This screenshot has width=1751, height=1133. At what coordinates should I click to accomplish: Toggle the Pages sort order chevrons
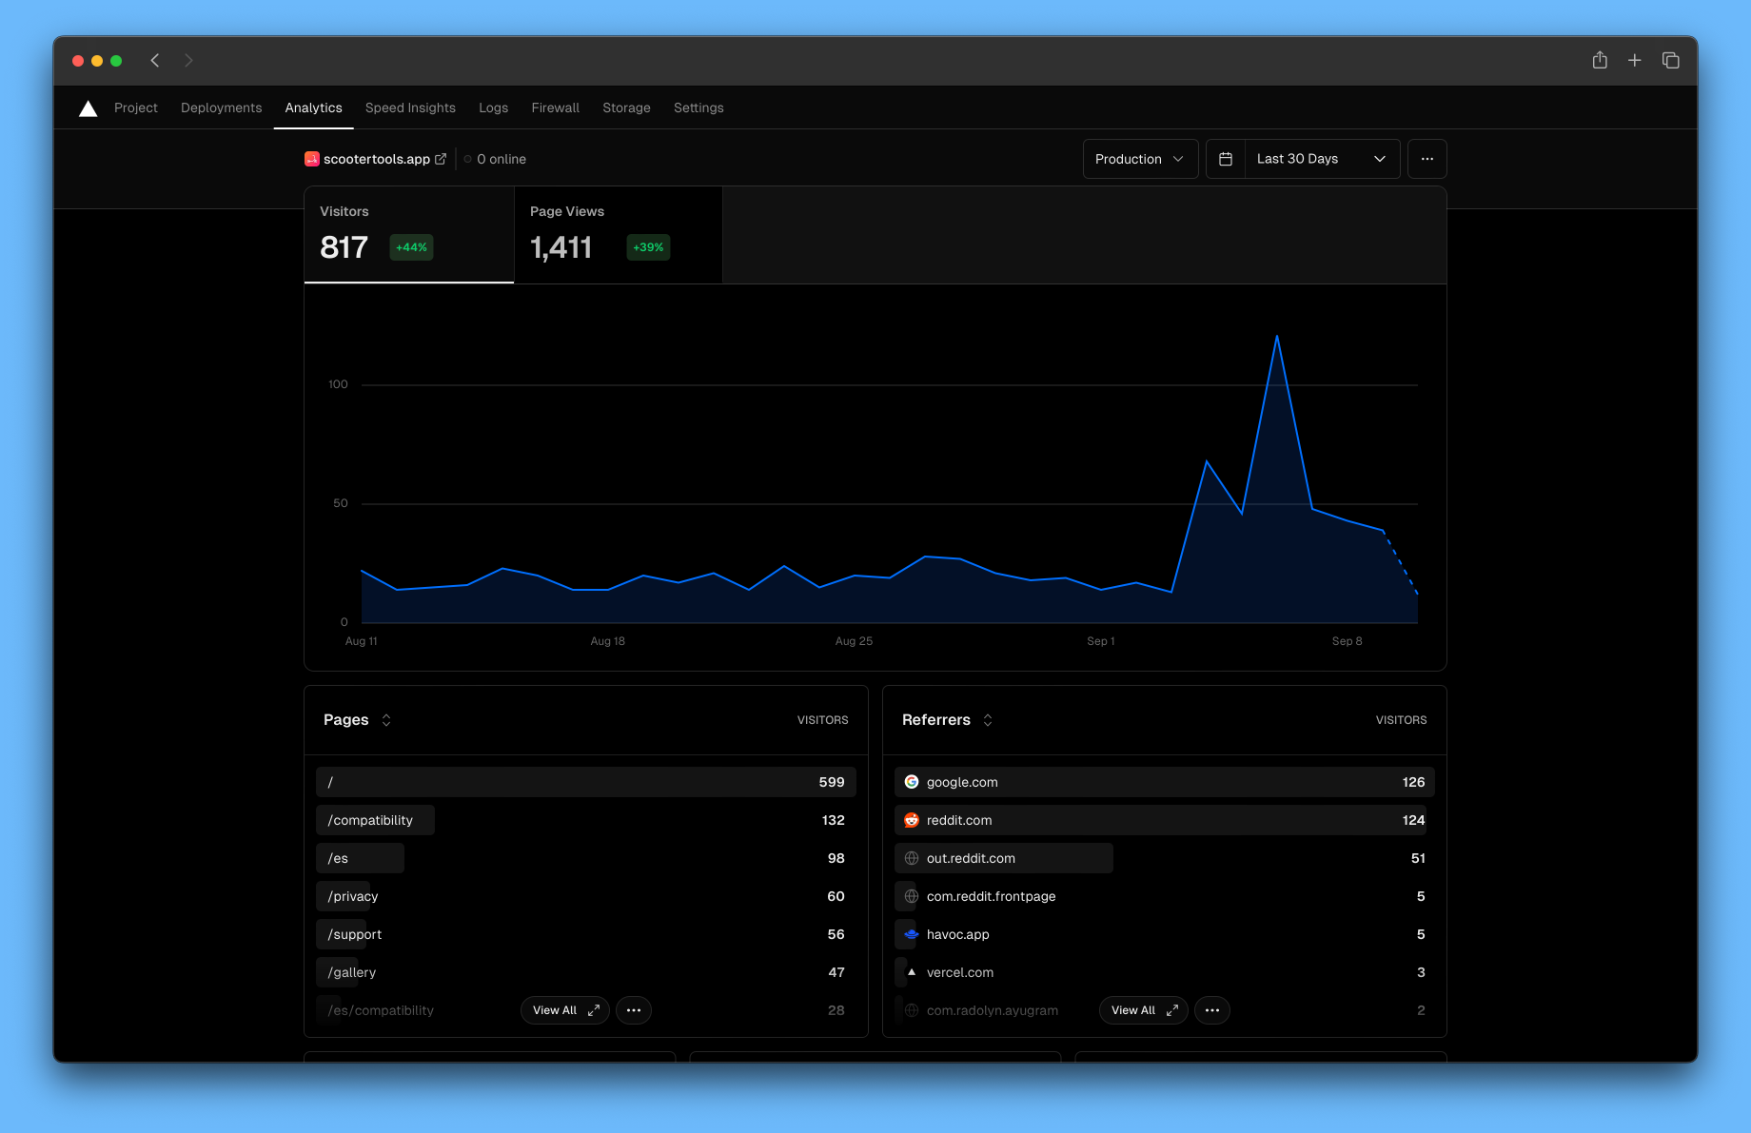tap(386, 720)
